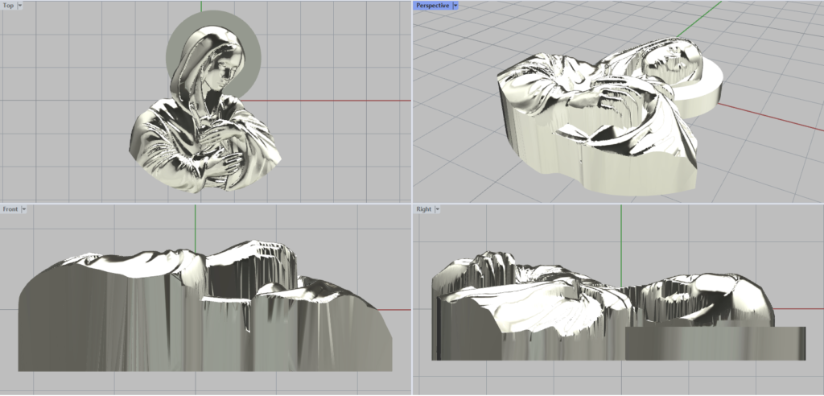Click the Top viewport title label

coord(8,6)
